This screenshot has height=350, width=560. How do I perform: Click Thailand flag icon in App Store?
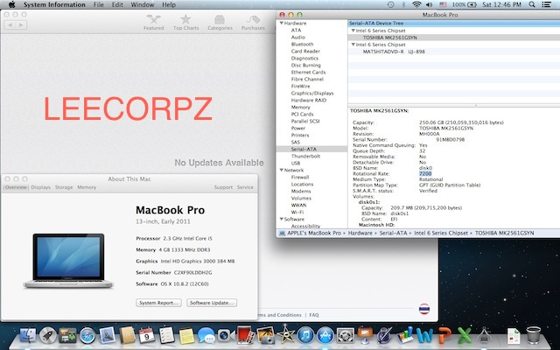point(423,309)
